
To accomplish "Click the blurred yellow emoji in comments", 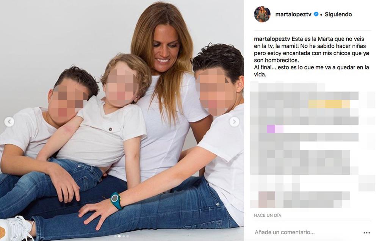I will tap(329, 104).
